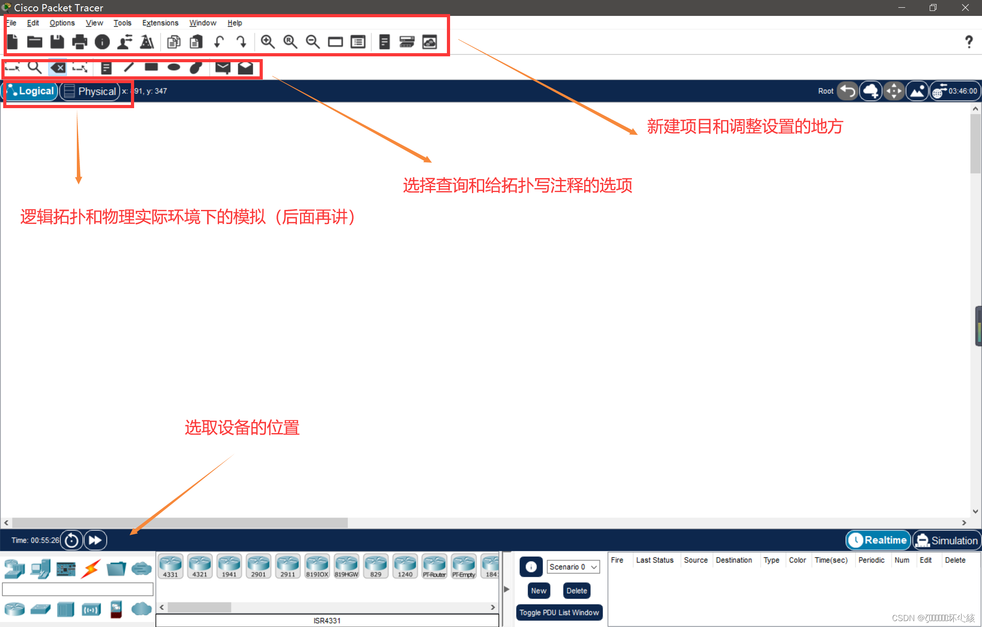This screenshot has height=627, width=982.
Task: Open the Scenario 0 dropdown
Action: click(573, 567)
